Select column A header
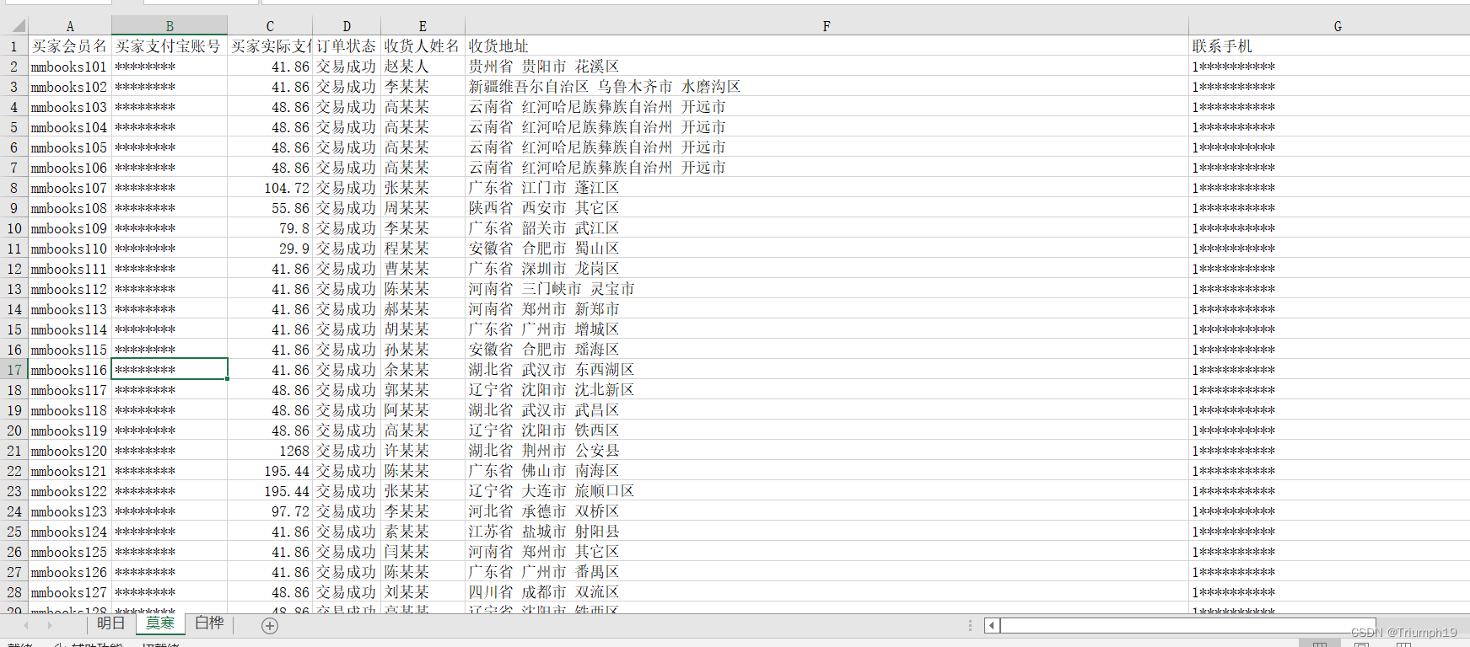1470x647 pixels. coord(70,26)
